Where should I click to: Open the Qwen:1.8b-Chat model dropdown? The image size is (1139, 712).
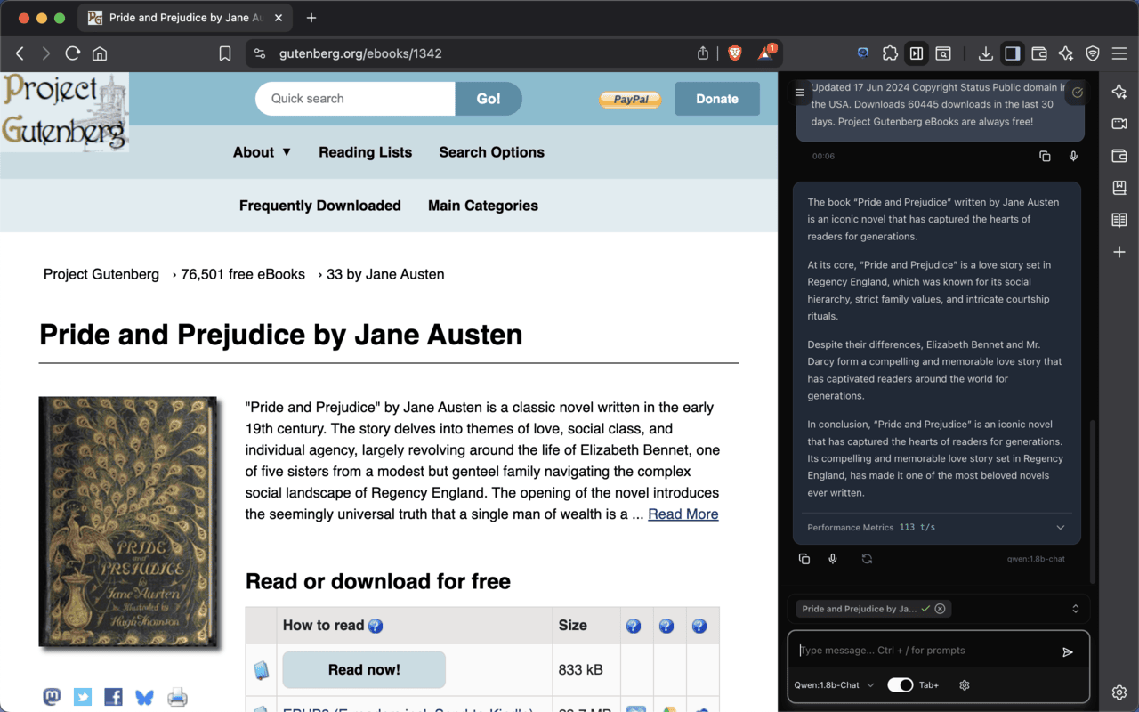coord(834,684)
